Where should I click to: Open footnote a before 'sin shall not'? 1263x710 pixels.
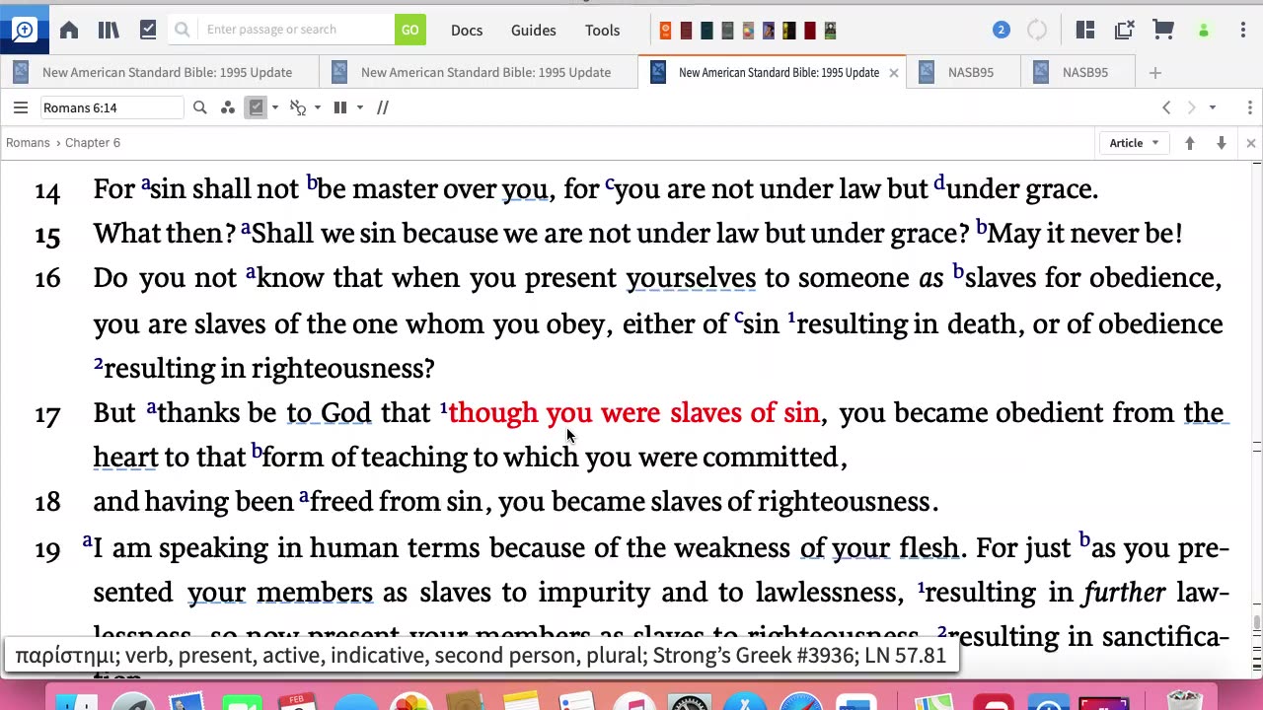click(x=145, y=182)
